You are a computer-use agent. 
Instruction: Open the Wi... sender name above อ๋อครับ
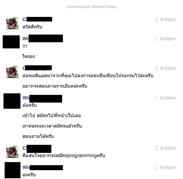(x=42, y=98)
